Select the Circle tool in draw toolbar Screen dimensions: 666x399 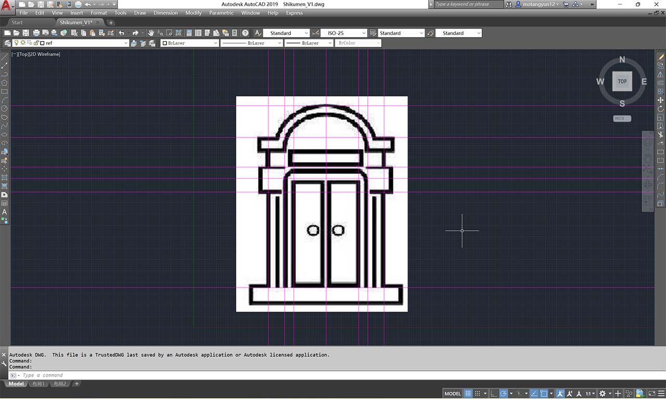4,108
